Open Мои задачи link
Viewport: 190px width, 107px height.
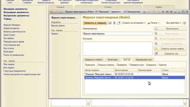[9, 64]
